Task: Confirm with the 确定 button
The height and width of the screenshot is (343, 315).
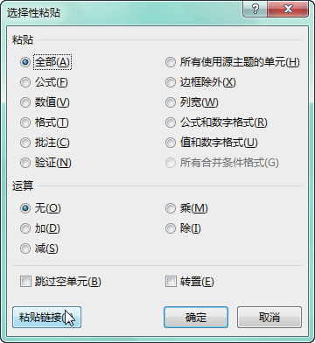Action: pos(196,317)
